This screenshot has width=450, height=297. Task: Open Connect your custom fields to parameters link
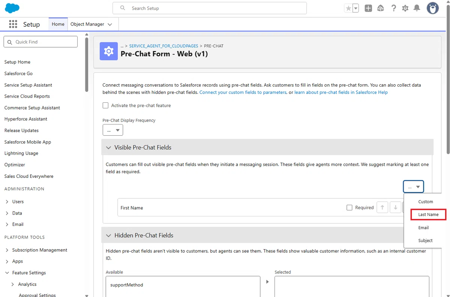click(243, 92)
